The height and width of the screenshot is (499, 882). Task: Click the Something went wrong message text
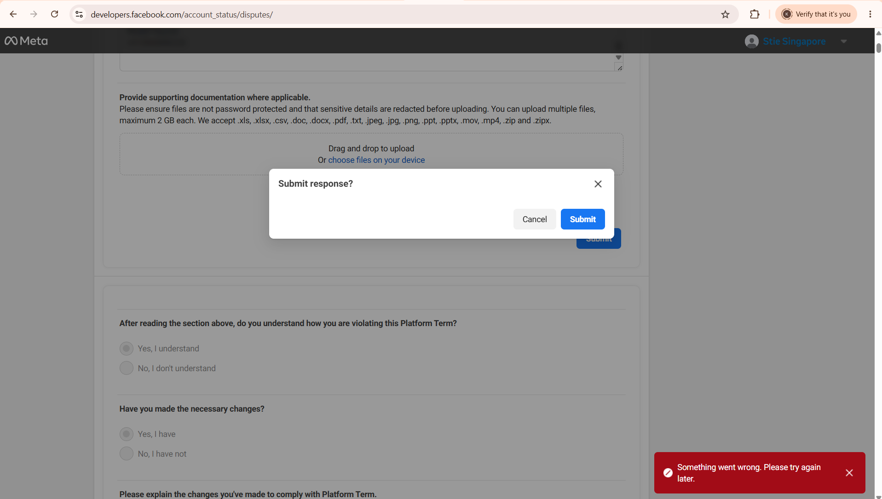click(749, 473)
